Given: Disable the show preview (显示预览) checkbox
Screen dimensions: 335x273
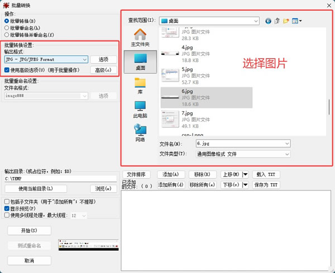Looking at the screenshot, I should pos(7,208).
